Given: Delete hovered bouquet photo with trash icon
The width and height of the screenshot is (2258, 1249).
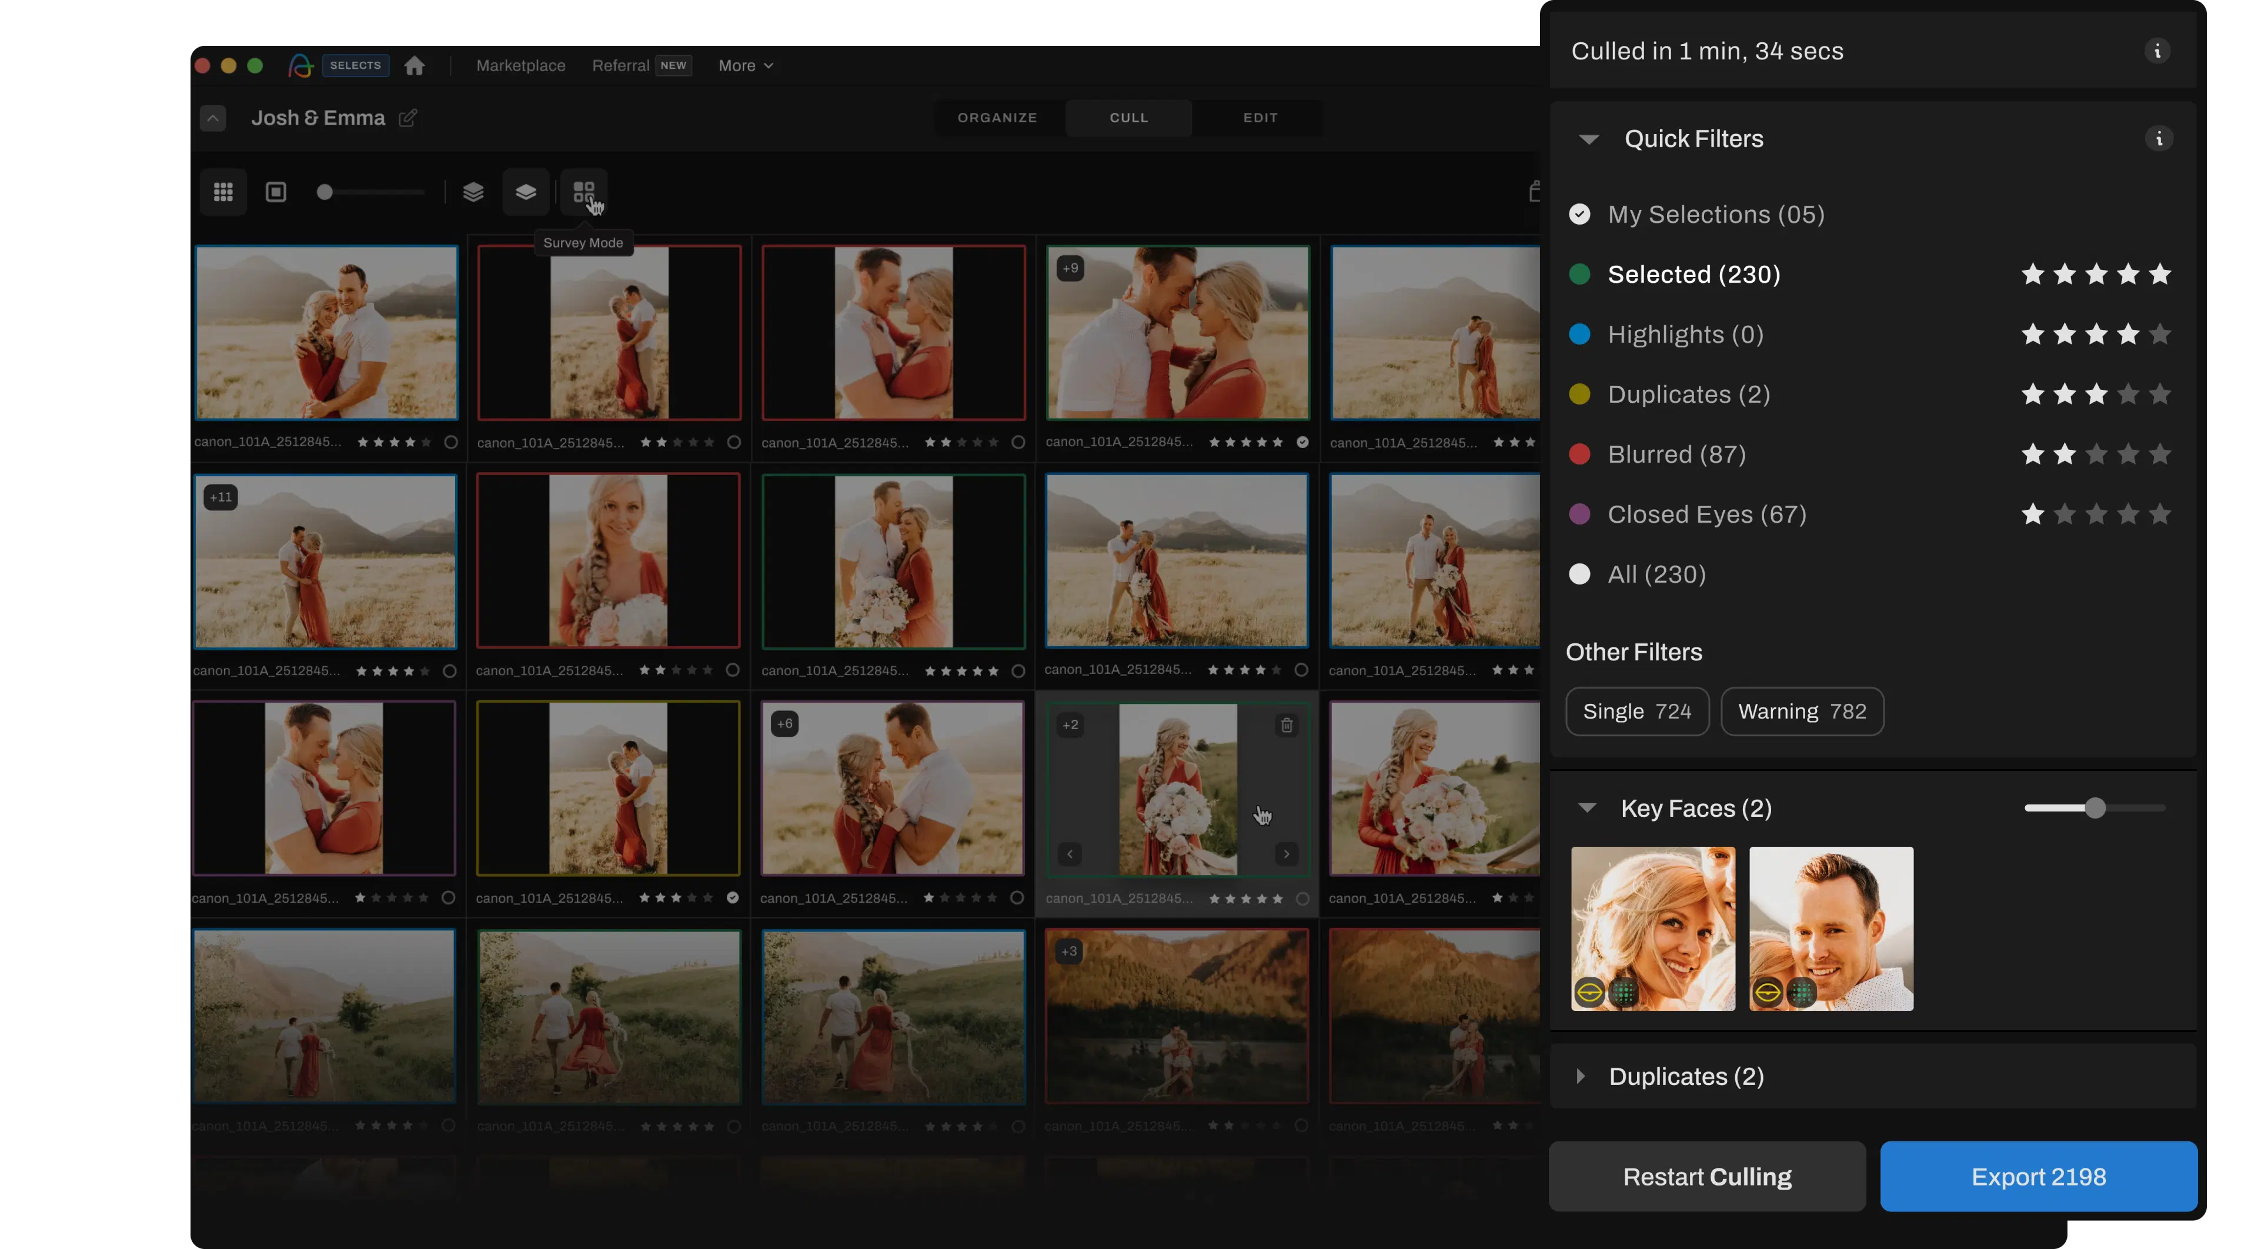Looking at the screenshot, I should coord(1287,725).
